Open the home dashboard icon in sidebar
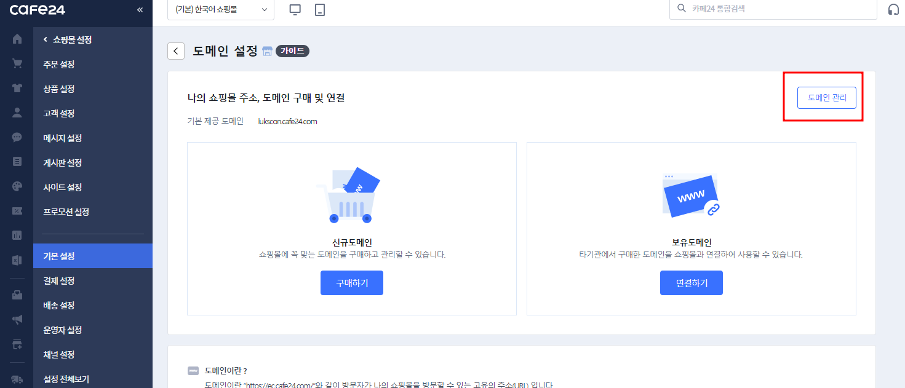Image resolution: width=905 pixels, height=388 pixels. click(x=17, y=38)
